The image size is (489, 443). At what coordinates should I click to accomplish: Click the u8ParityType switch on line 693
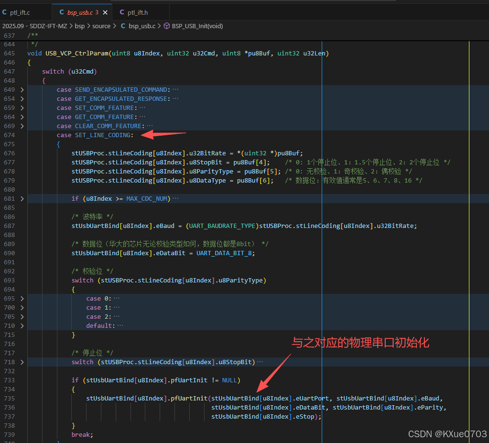[x=169, y=280]
